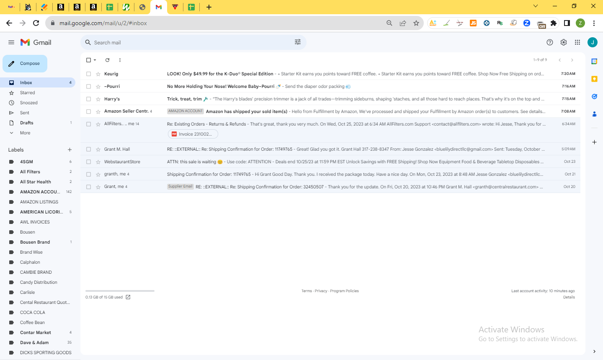The image size is (603, 360).
Task: Click the Compose button
Action: (x=25, y=64)
